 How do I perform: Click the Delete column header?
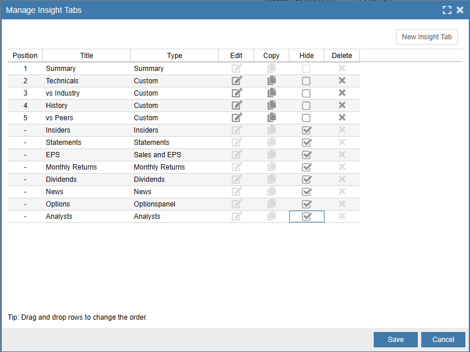(341, 56)
